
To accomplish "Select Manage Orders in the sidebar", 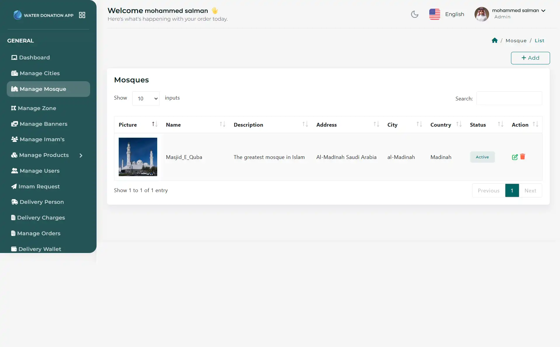I will pos(39,233).
